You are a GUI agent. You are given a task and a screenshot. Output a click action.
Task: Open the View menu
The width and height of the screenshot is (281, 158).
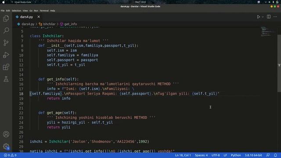click(x=25, y=11)
